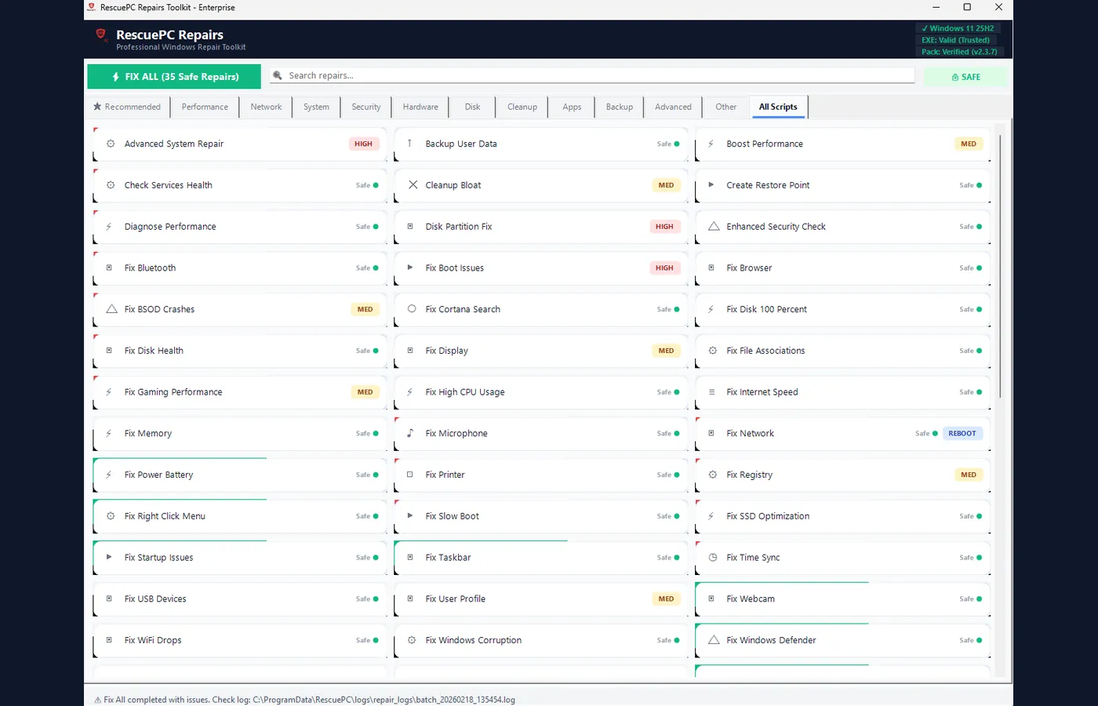1098x706 pixels.
Task: Click the gear icon on Fix Right Click Menu
Action: click(111, 516)
